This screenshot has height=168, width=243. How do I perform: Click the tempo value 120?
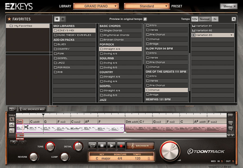(138, 158)
